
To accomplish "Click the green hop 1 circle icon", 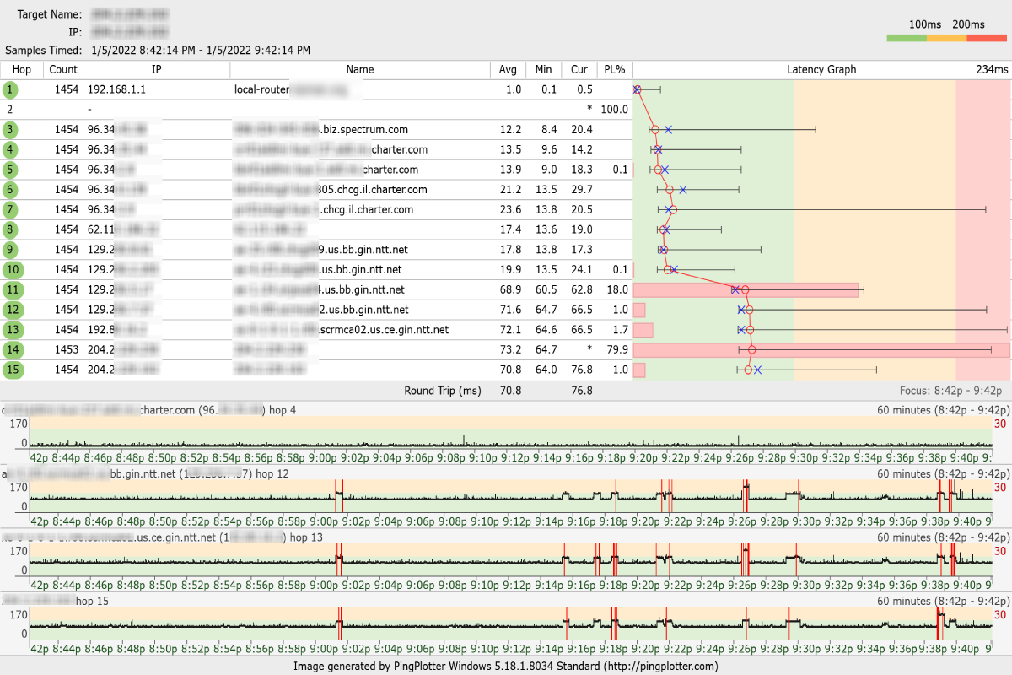I will pos(10,89).
